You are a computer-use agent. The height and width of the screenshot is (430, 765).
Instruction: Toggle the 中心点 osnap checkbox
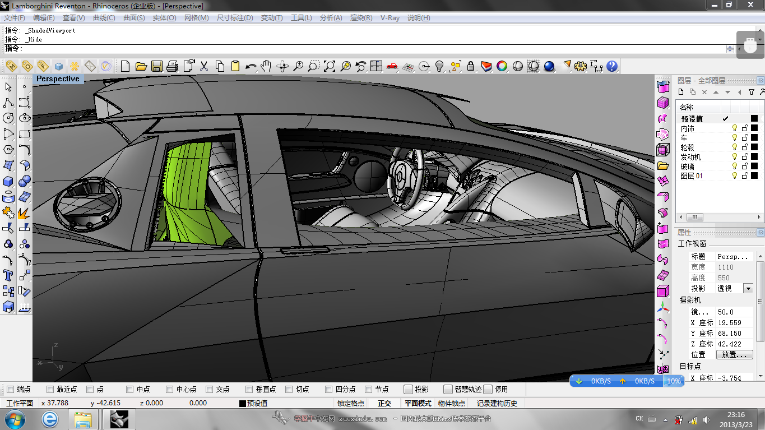170,389
